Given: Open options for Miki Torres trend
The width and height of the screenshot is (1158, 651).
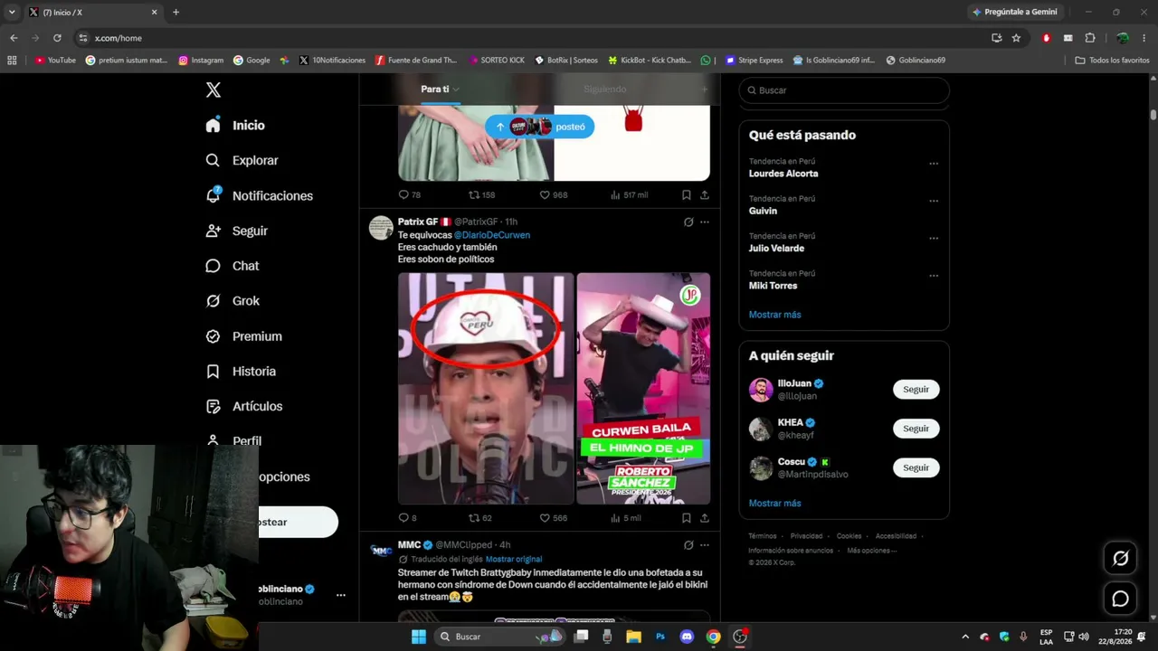Looking at the screenshot, I should click(934, 276).
